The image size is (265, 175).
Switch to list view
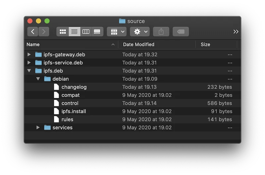74,31
